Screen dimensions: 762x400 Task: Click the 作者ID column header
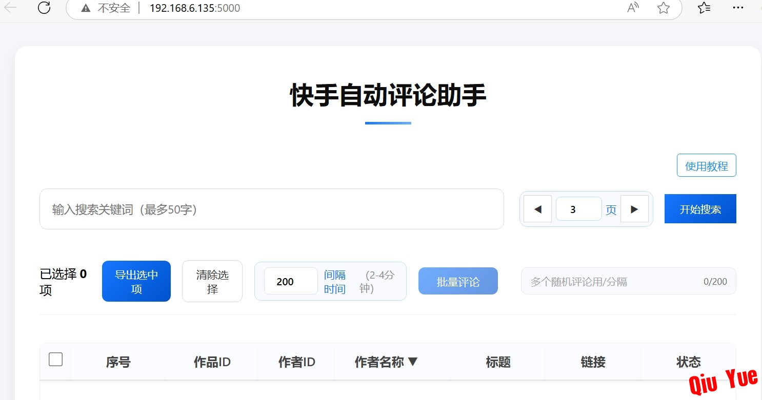tap(297, 362)
